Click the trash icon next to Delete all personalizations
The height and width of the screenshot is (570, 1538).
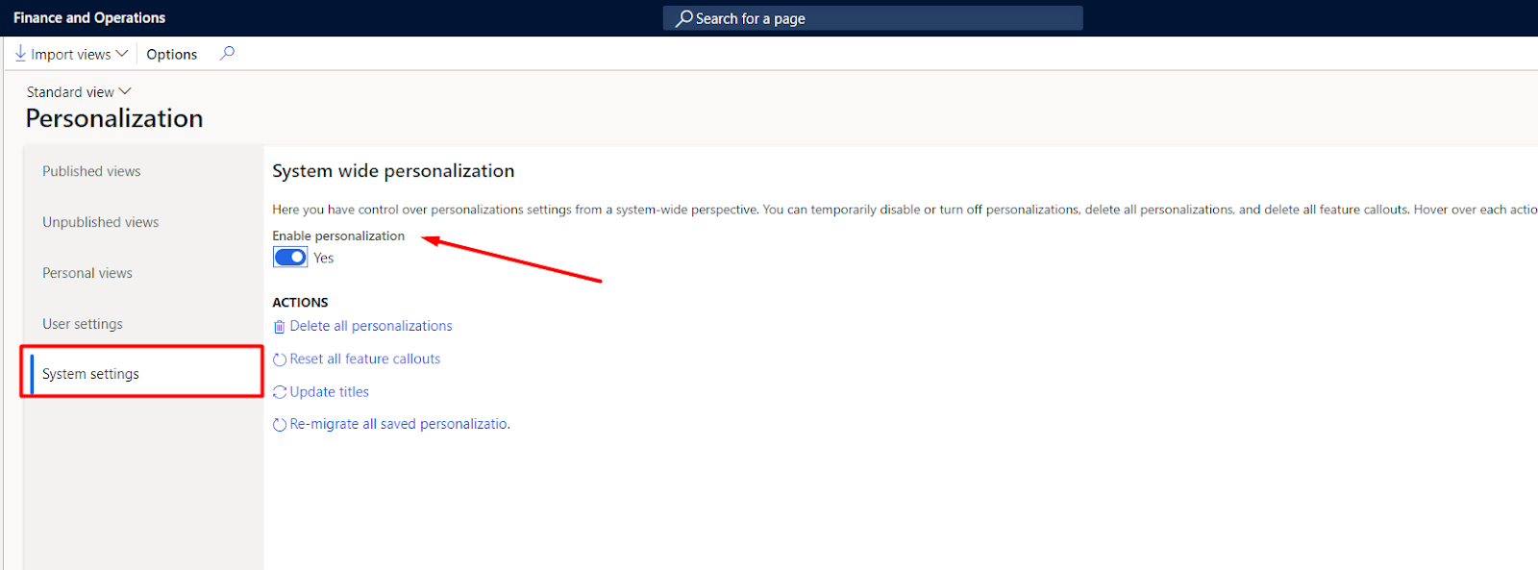coord(280,327)
